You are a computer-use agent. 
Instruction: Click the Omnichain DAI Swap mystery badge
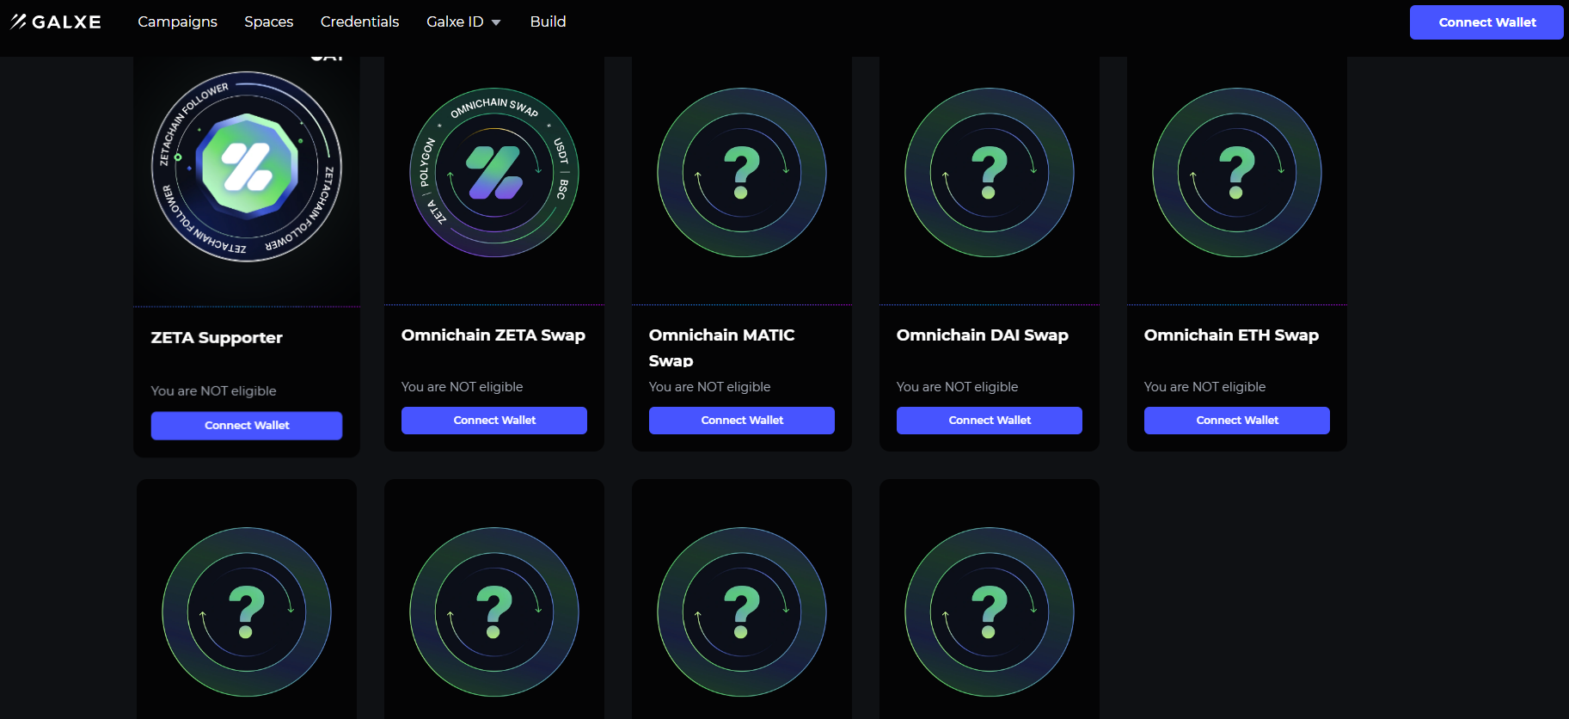[x=990, y=172]
